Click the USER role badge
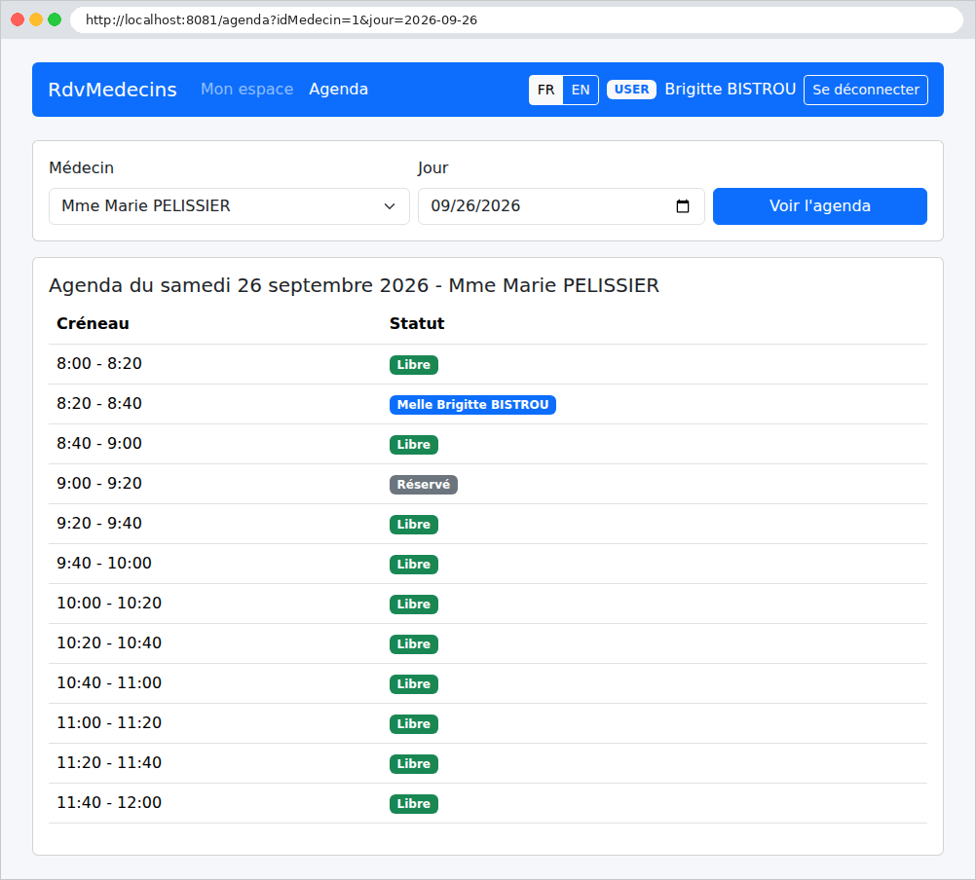 (x=631, y=90)
